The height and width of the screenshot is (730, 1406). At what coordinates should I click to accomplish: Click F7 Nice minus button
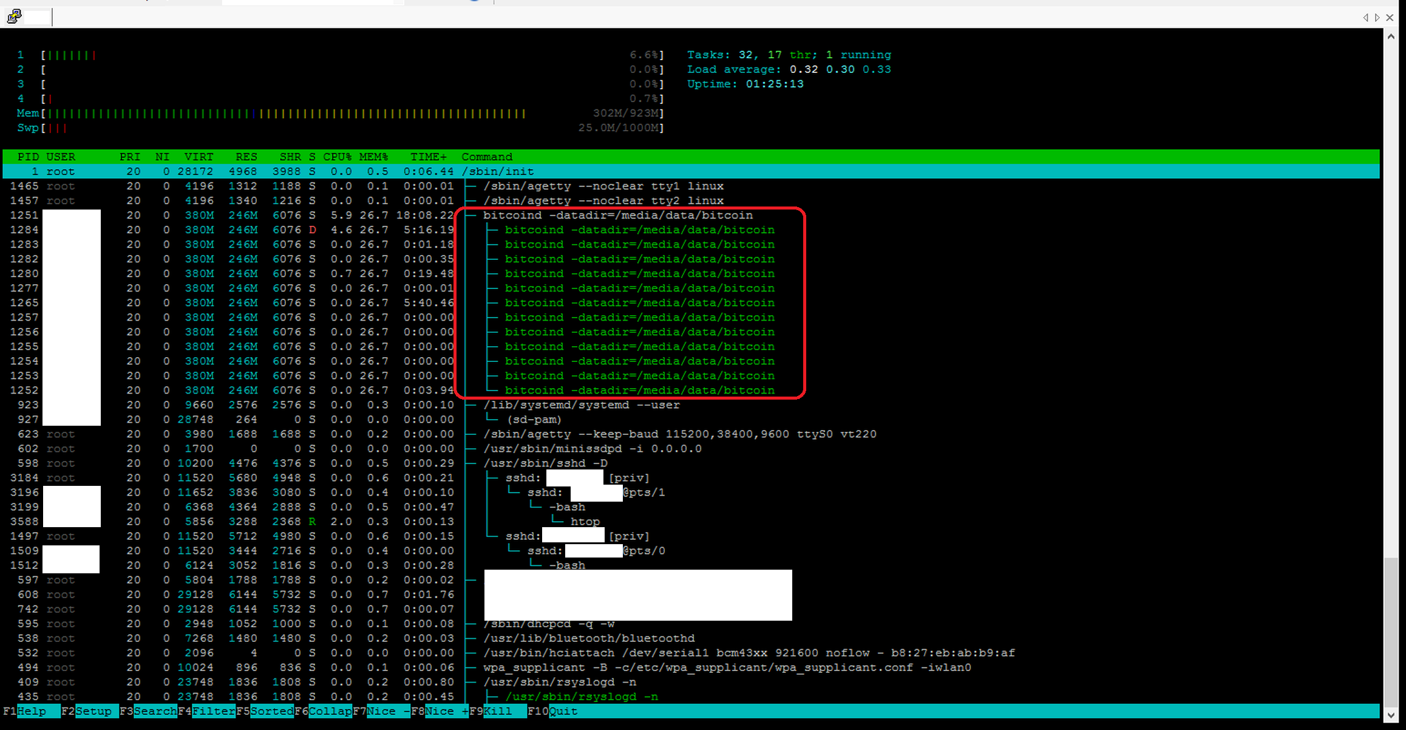click(x=381, y=711)
